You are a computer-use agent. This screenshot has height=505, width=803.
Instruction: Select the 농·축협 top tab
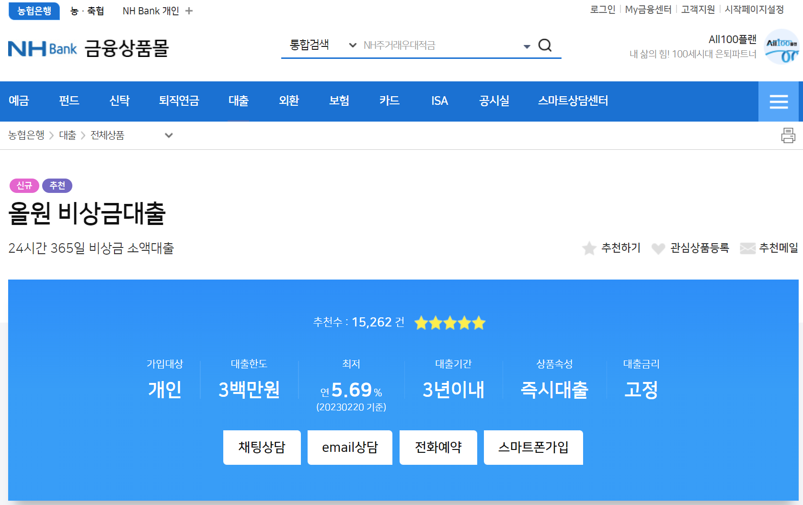(x=87, y=11)
